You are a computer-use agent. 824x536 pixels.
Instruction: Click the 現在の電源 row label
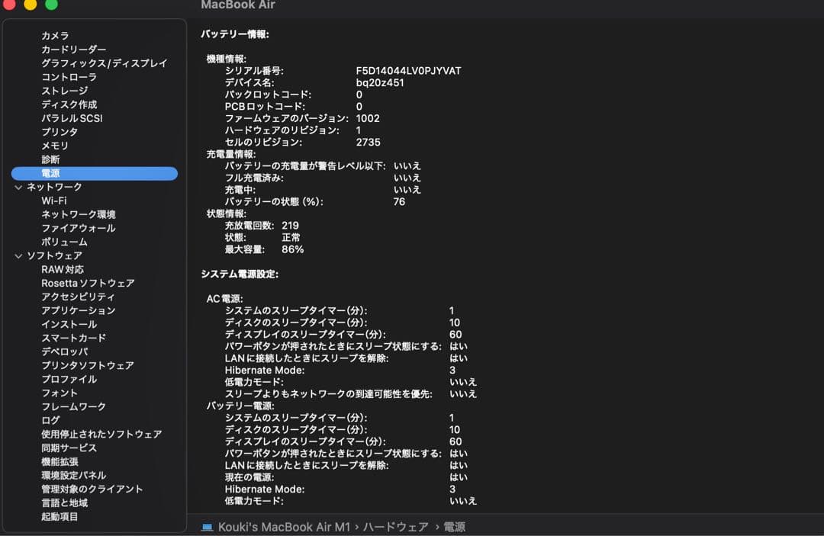tap(249, 477)
